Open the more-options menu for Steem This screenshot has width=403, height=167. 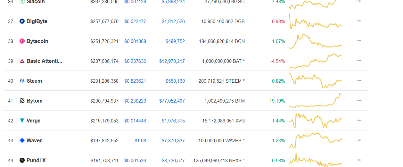pos(359,81)
